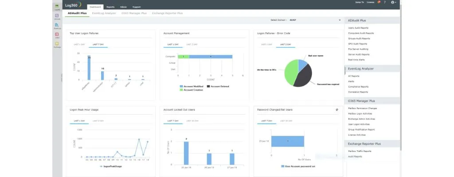Screen dimensions: 454x177
Task: Click the orange notification icon in header
Action: [378, 2]
